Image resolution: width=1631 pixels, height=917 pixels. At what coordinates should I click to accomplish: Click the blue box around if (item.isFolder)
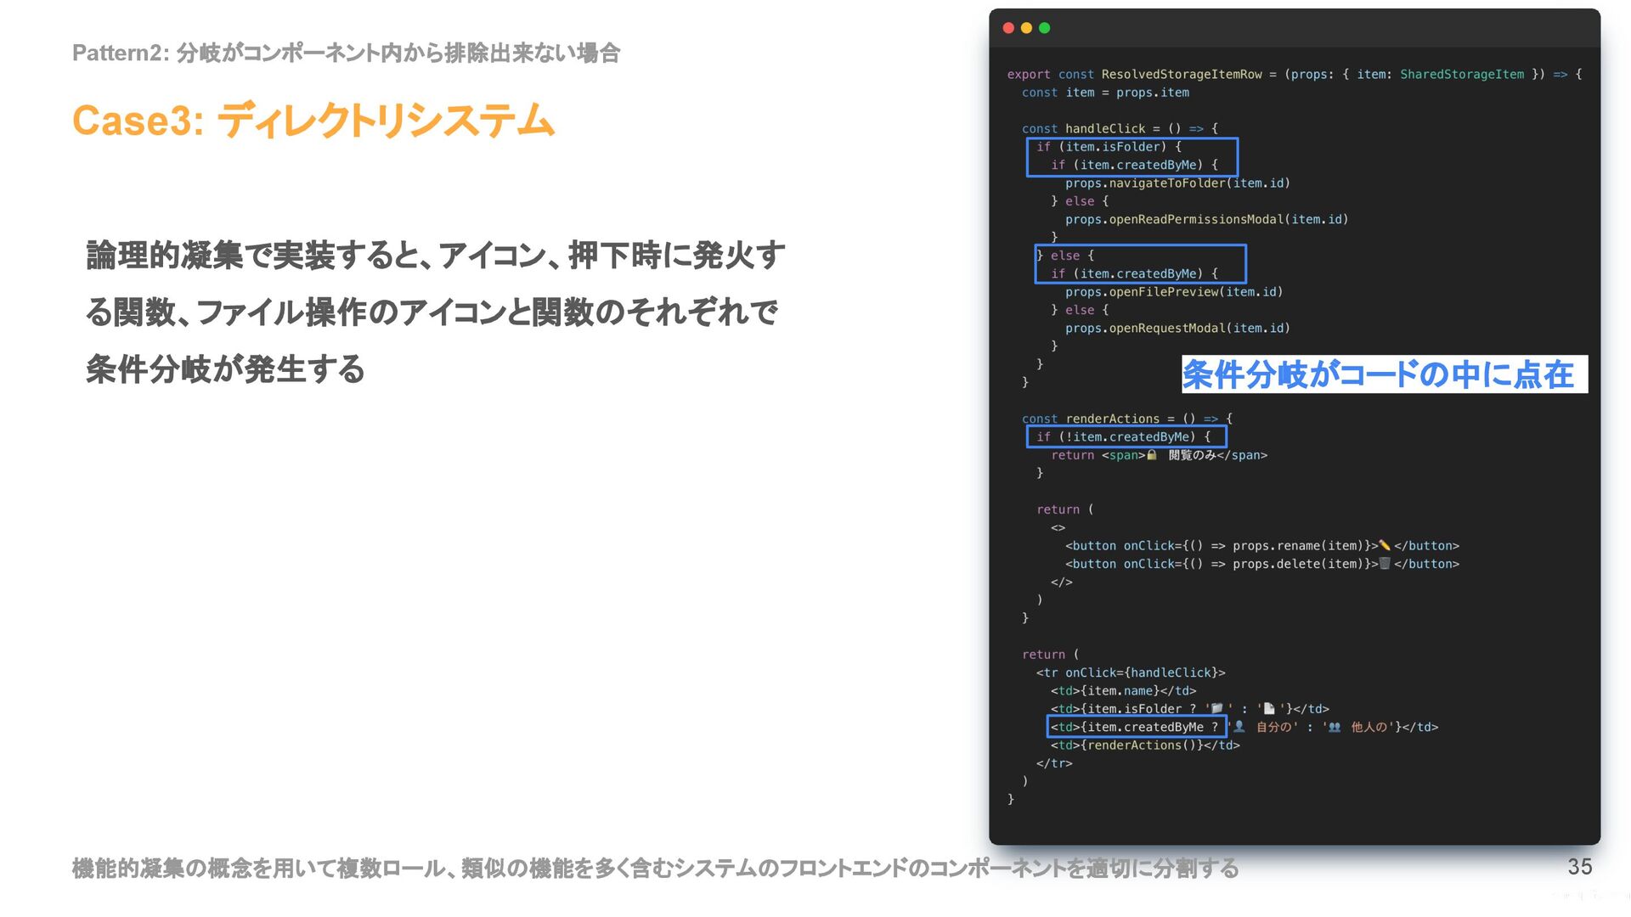[x=1132, y=156]
